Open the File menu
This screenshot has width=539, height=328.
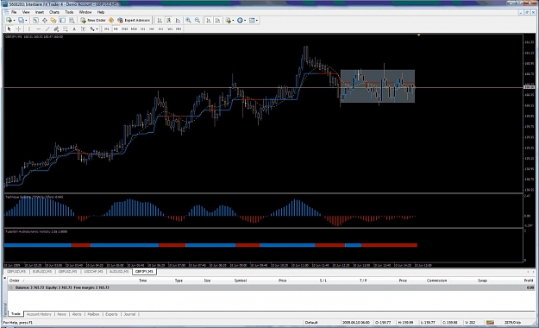point(14,12)
